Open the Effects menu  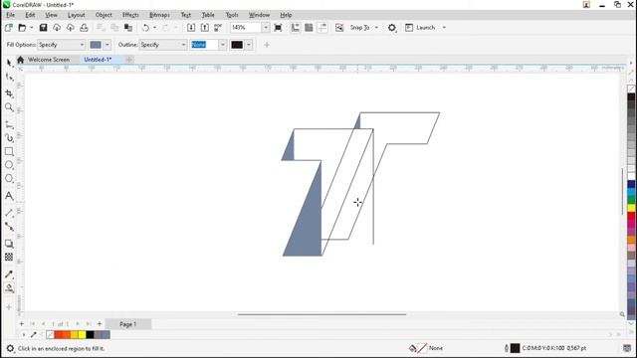(130, 15)
